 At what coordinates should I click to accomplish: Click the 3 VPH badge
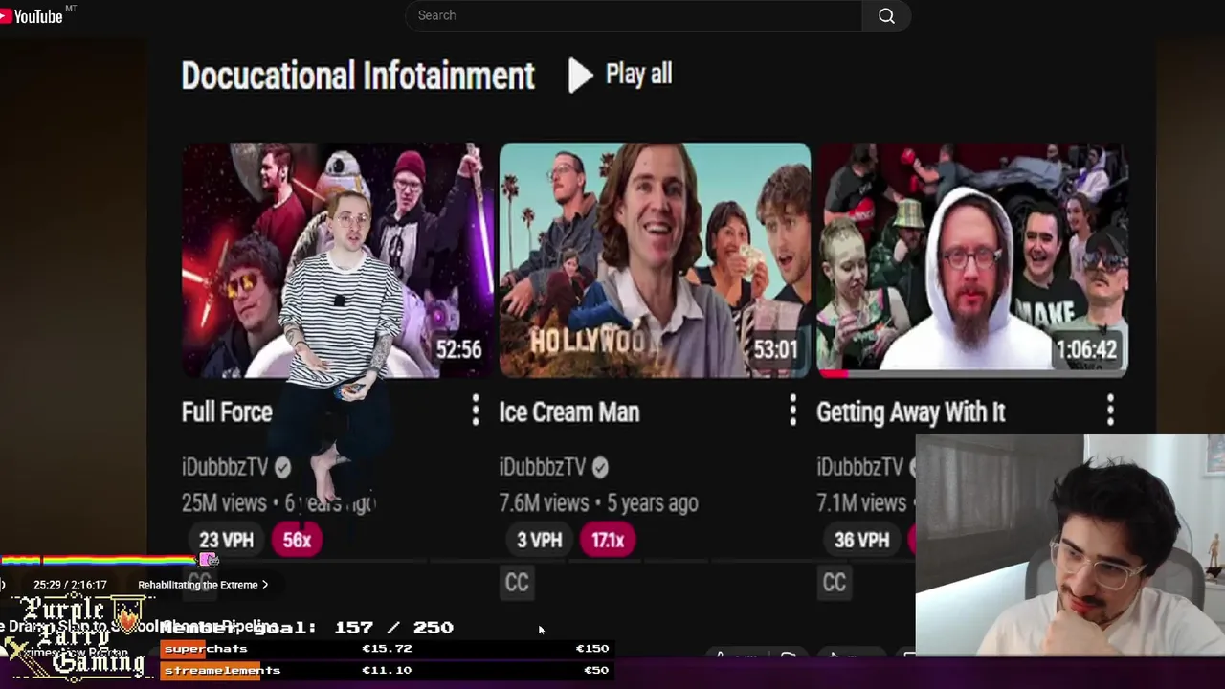coord(539,540)
